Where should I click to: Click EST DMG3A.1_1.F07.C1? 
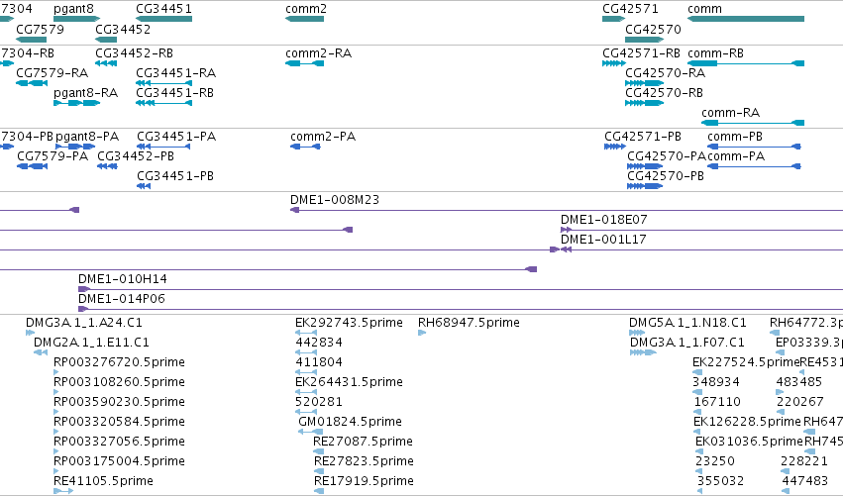643,353
